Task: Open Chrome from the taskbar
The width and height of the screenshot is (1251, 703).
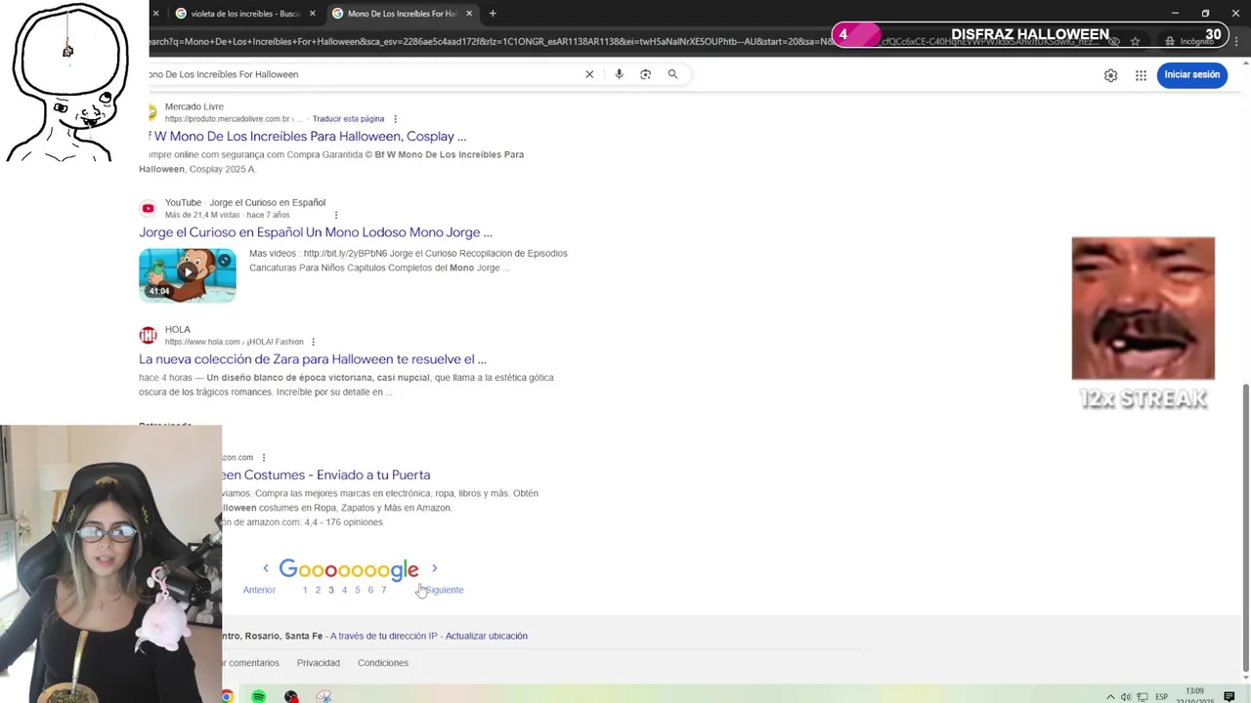Action: pos(227,696)
